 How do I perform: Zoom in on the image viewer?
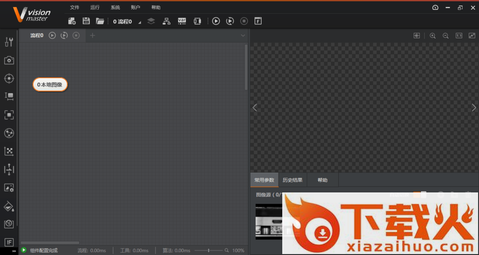click(433, 35)
